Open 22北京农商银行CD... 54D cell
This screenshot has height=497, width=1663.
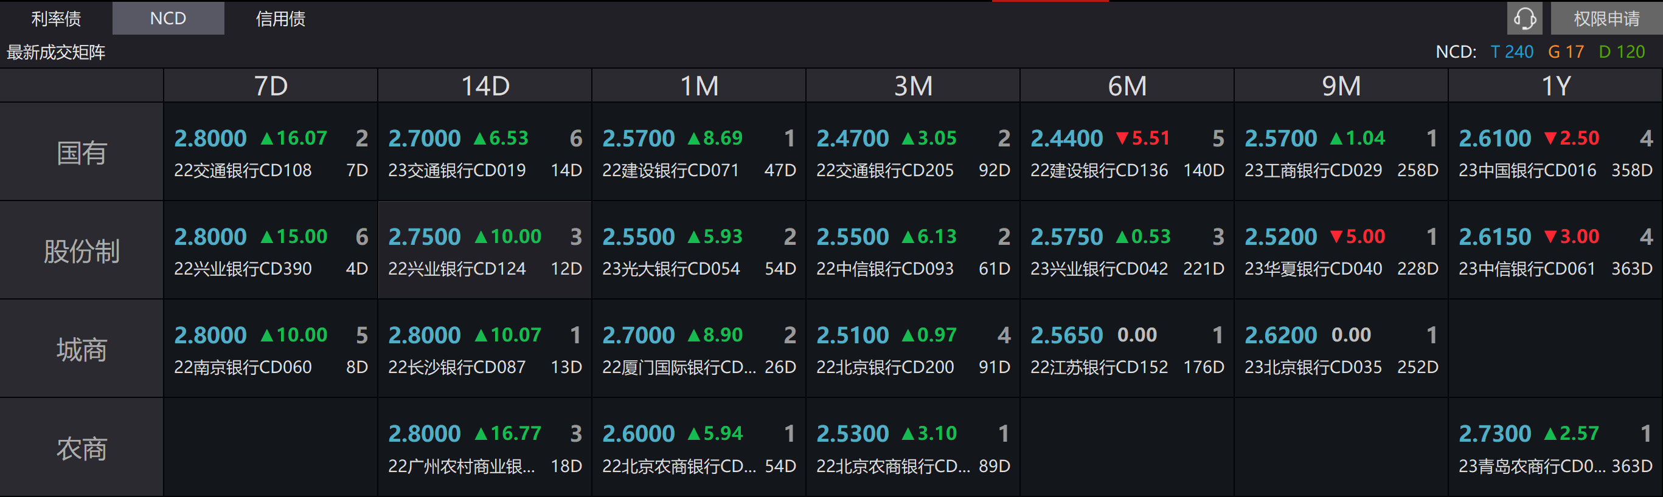[699, 447]
